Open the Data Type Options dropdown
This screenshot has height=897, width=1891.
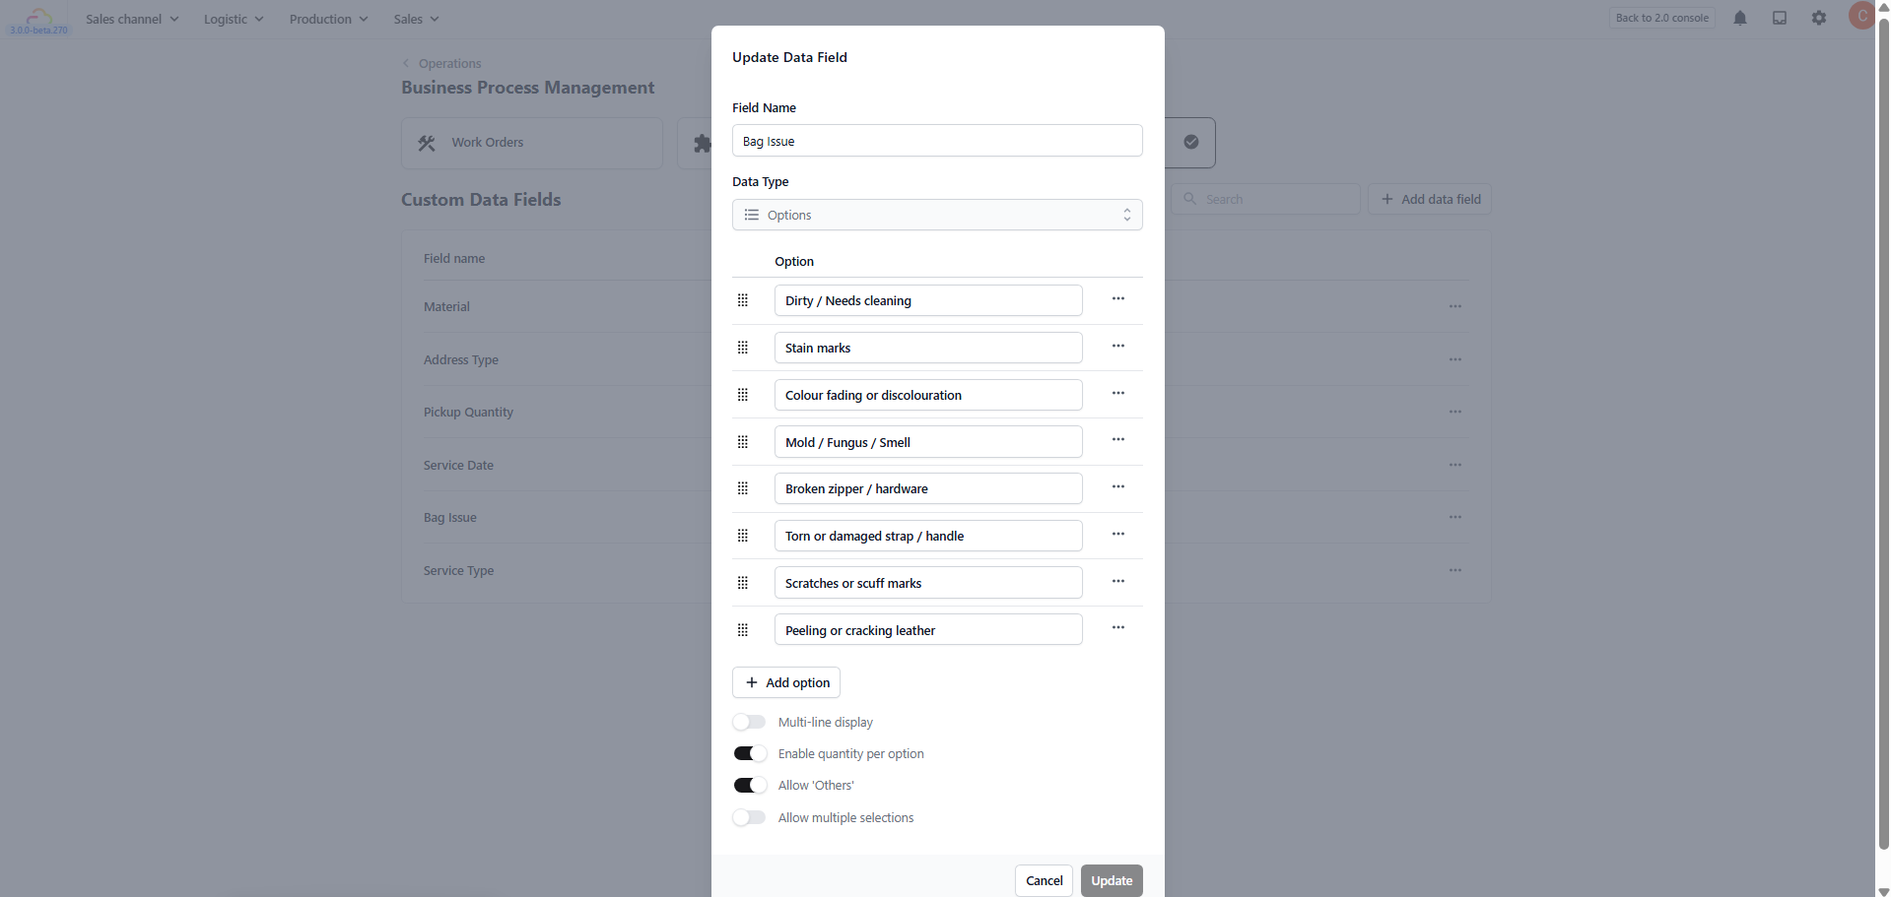(937, 215)
